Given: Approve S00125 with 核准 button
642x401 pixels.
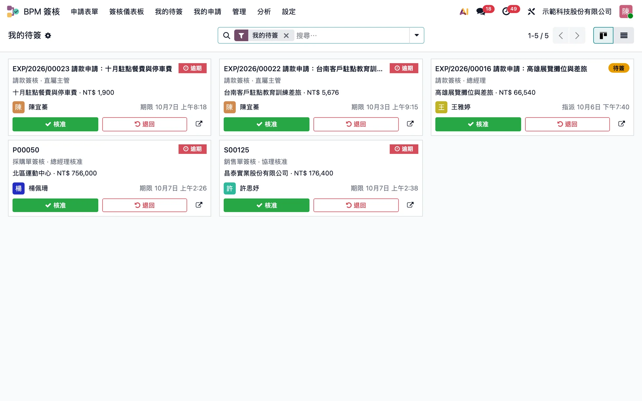Looking at the screenshot, I should [267, 205].
